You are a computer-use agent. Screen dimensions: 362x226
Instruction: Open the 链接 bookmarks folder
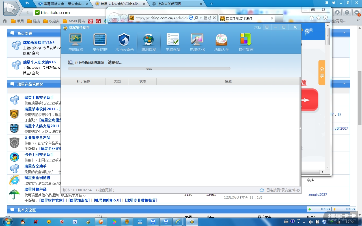coord(34,21)
